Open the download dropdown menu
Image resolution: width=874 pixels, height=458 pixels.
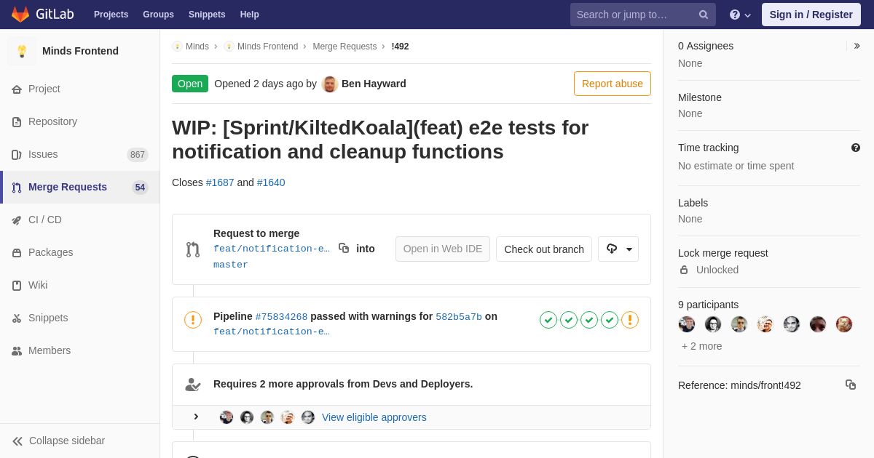click(x=618, y=249)
